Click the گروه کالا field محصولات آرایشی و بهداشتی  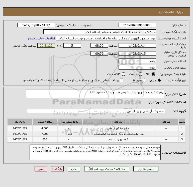point(96,111)
